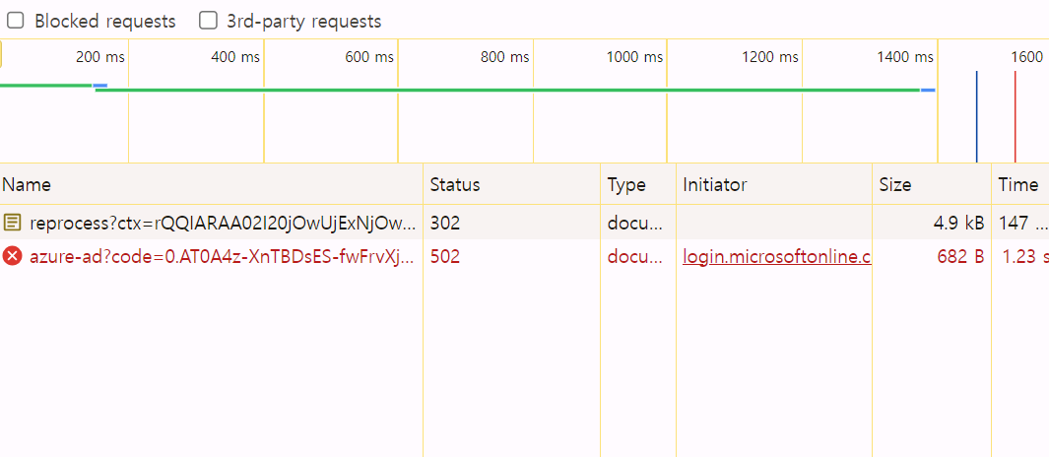Click the 1400 ms timeline label
Screen dimensions: 1049x457
(x=905, y=57)
